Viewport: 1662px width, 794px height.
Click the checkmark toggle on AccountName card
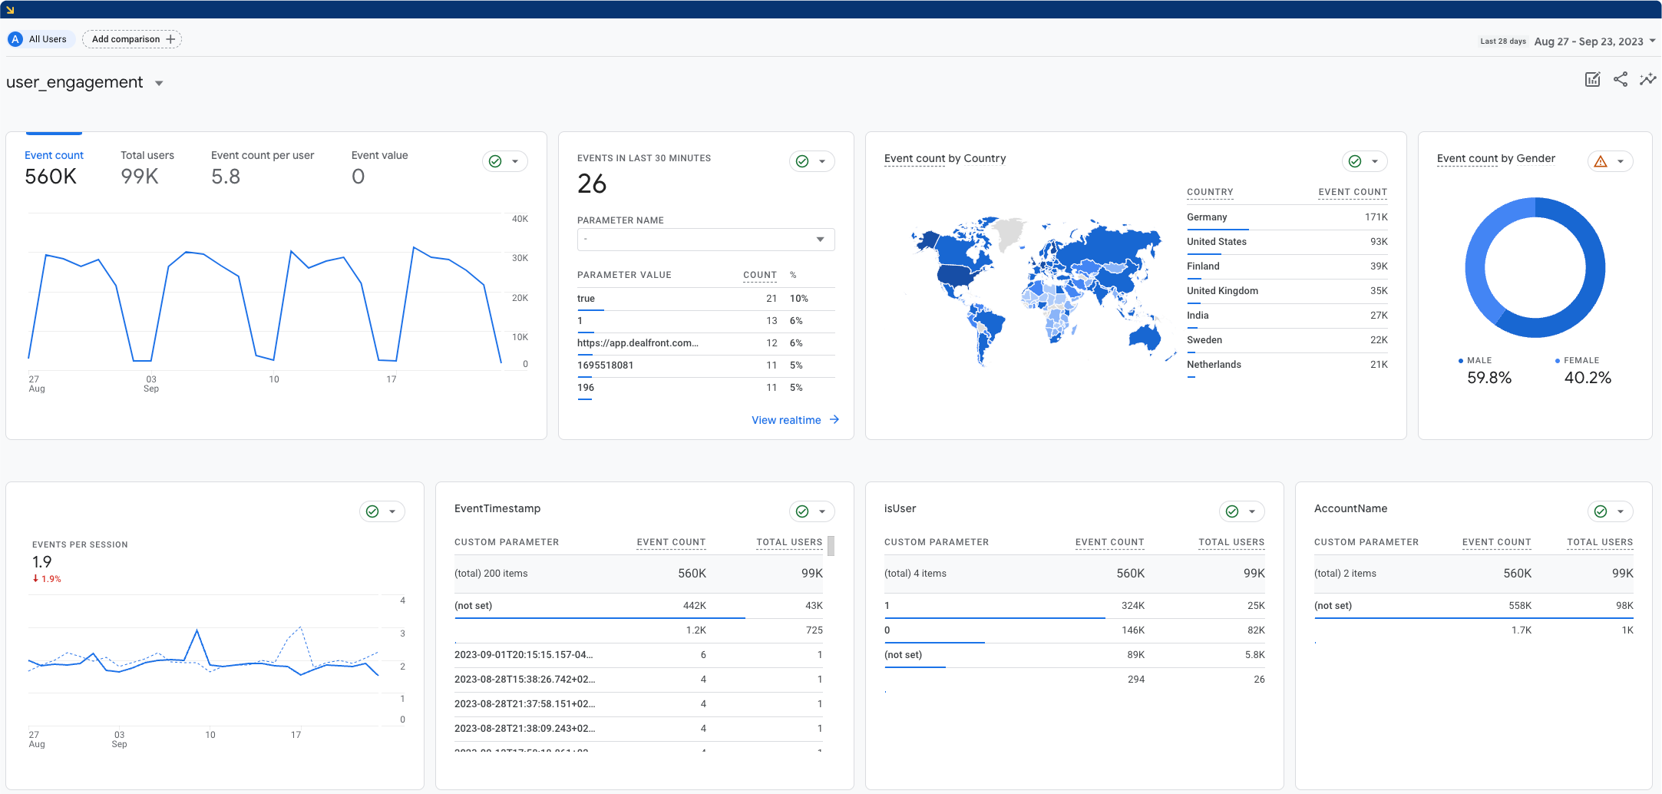click(1600, 511)
